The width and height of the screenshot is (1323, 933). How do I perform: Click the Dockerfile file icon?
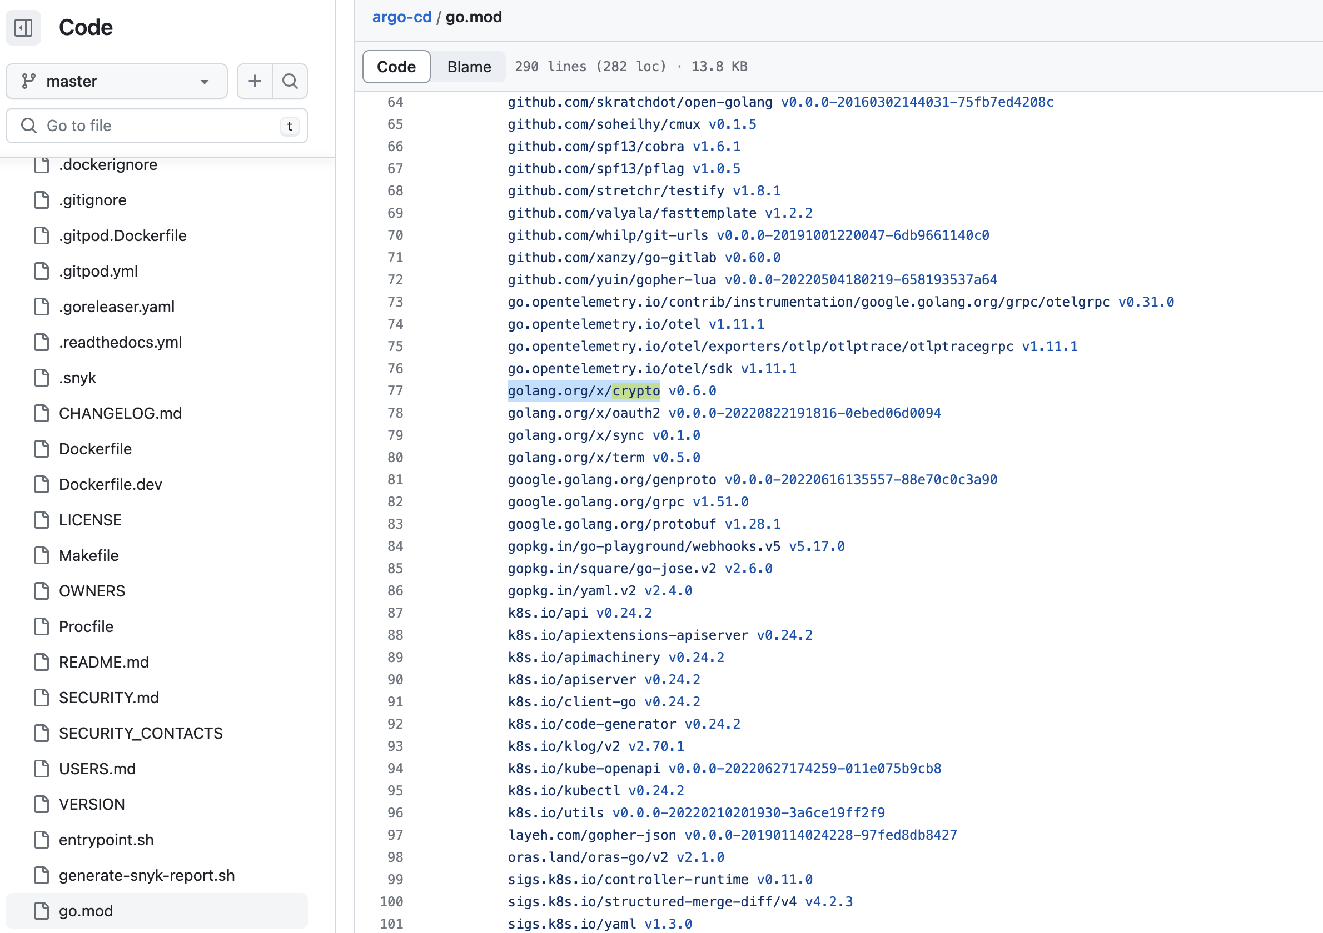click(x=42, y=449)
